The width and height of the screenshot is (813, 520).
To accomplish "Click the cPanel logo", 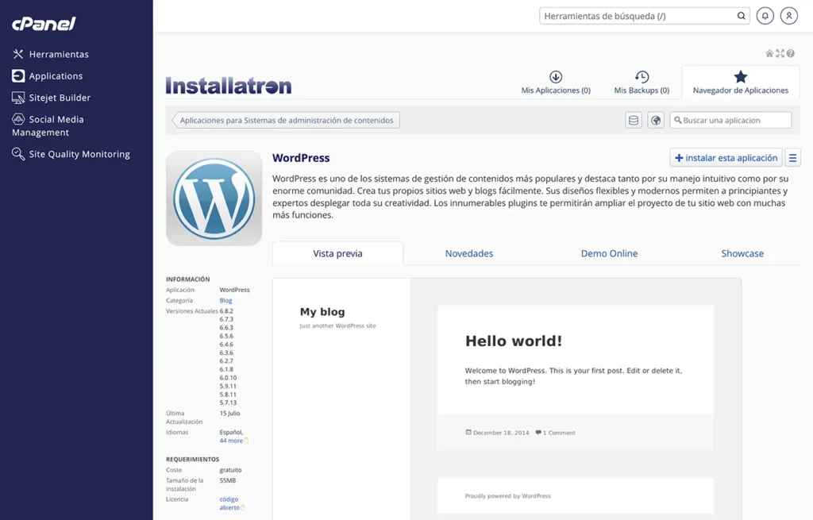I will pyautogui.click(x=44, y=24).
